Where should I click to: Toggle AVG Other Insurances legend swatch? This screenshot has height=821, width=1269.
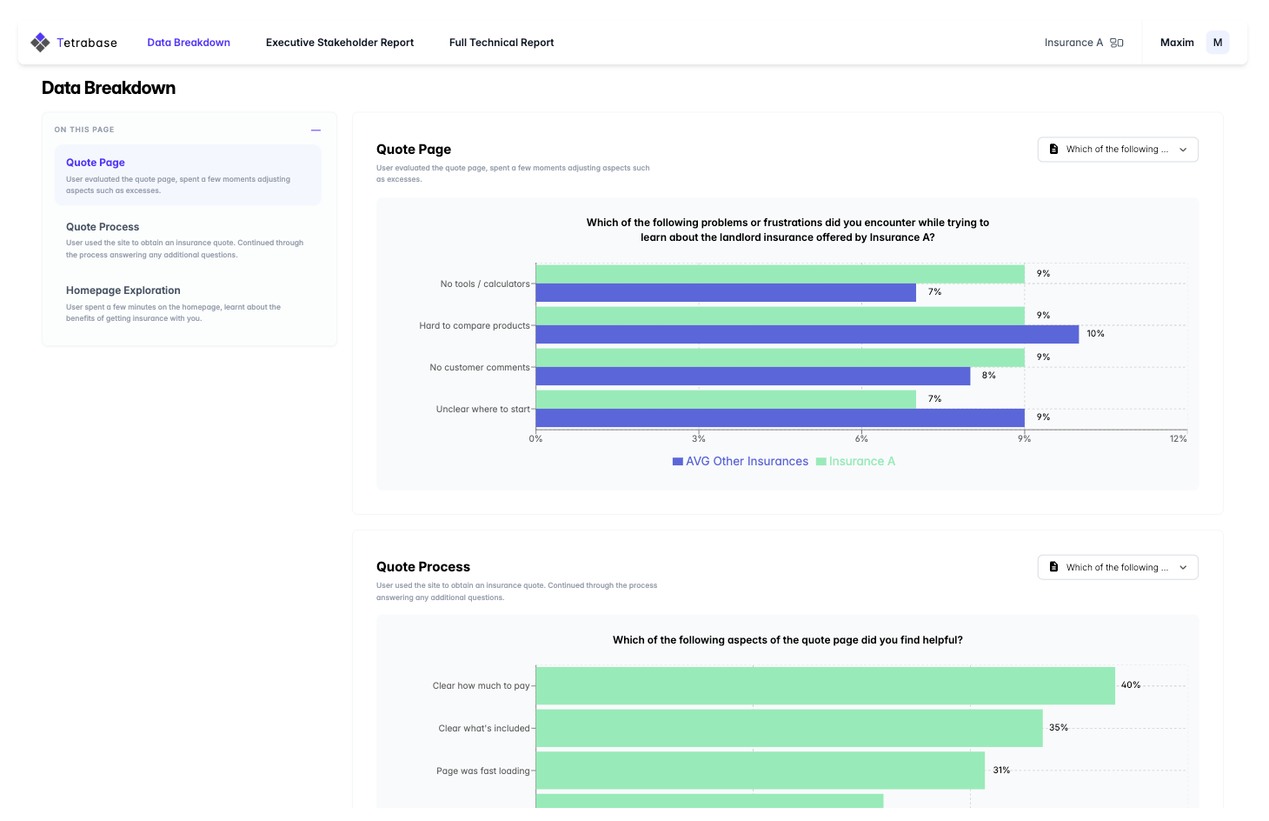coord(678,462)
